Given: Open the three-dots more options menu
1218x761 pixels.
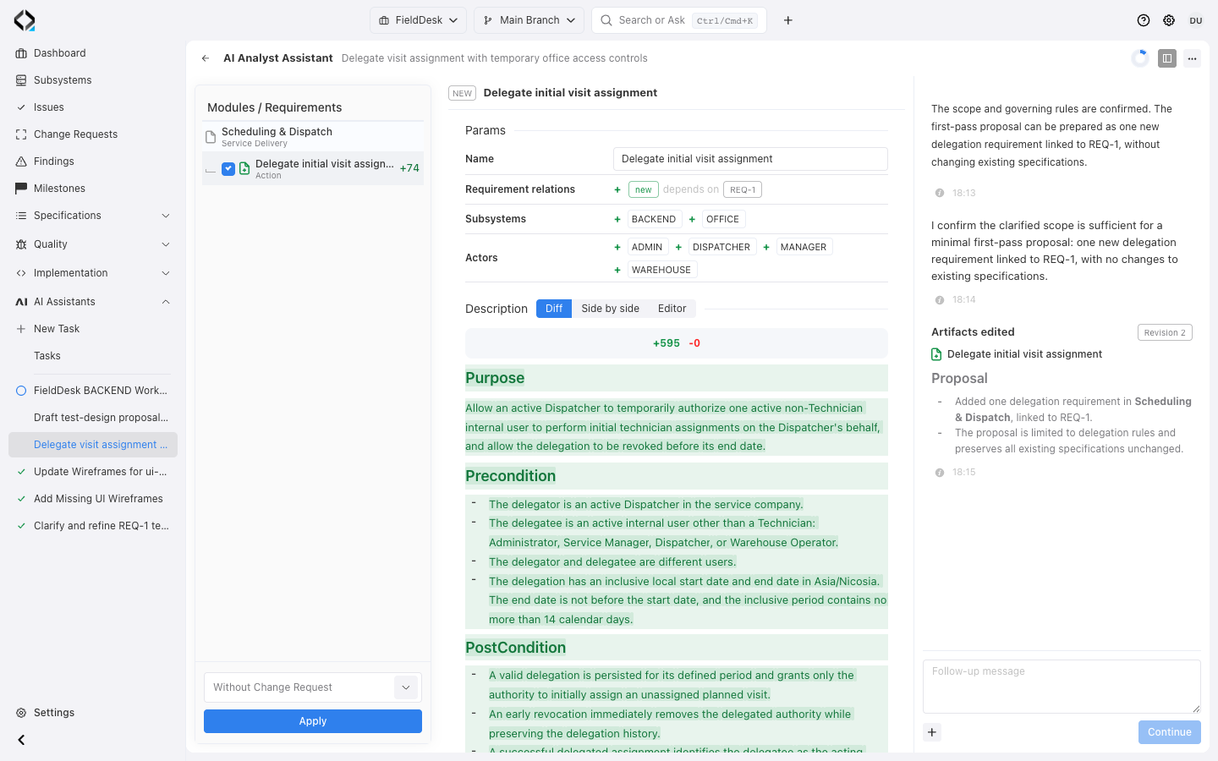Looking at the screenshot, I should [x=1192, y=58].
